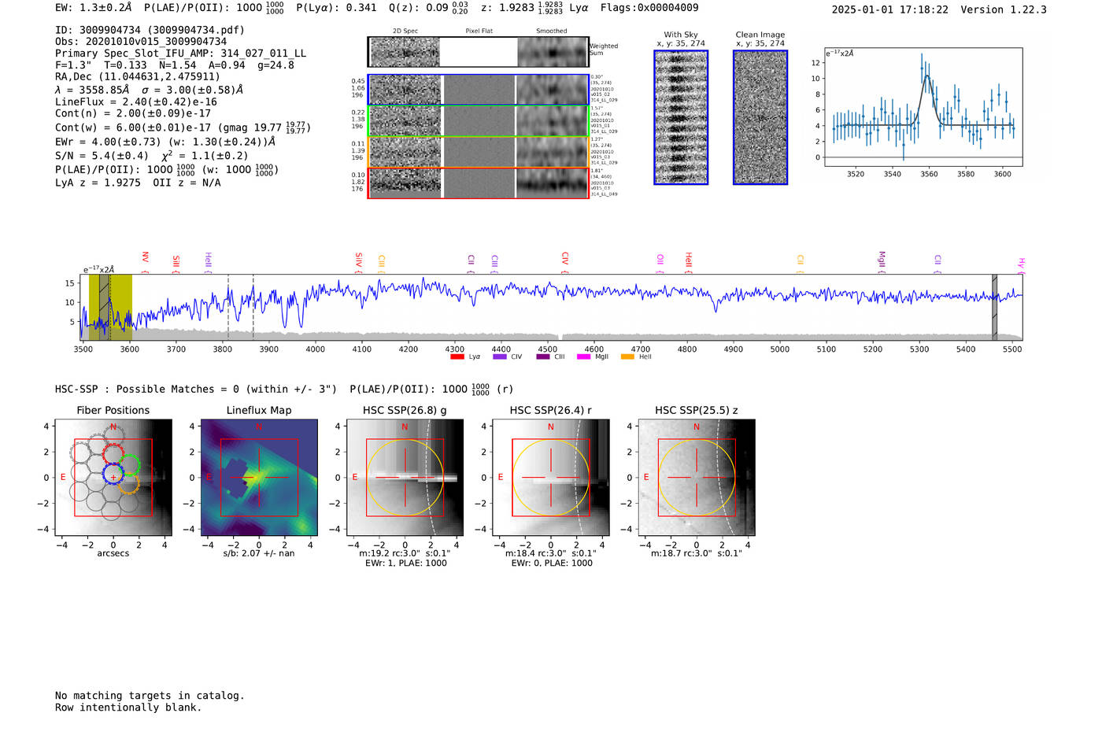Click the ID: 3009904734 line
Viewport: 1102px width, 750px height.
[150, 30]
